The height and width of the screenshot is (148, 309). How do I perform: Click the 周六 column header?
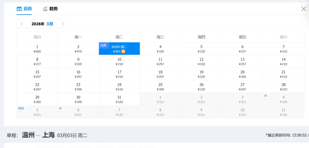(283, 37)
